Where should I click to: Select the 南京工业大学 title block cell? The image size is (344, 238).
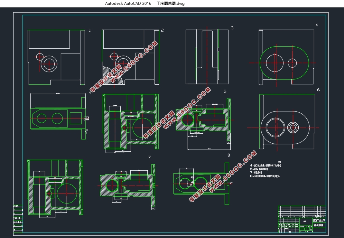pyautogui.click(x=319, y=221)
